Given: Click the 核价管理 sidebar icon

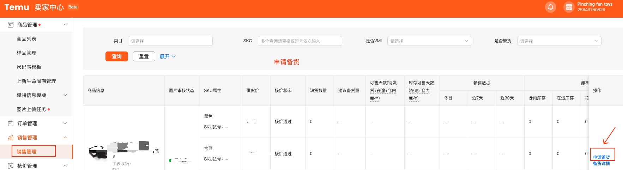Looking at the screenshot, I should pos(11,166).
